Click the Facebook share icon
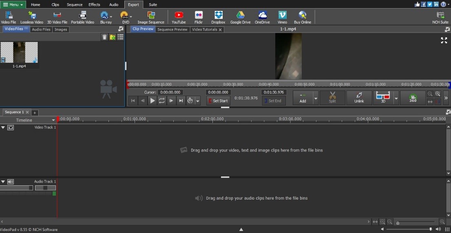This screenshot has height=233, width=451. click(424, 4)
